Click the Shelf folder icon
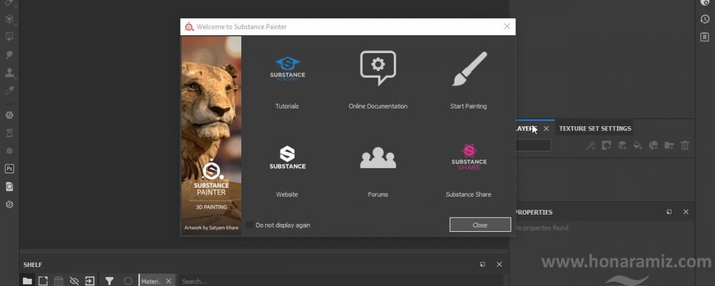Viewport: 715px width, 286px height. tap(27, 281)
